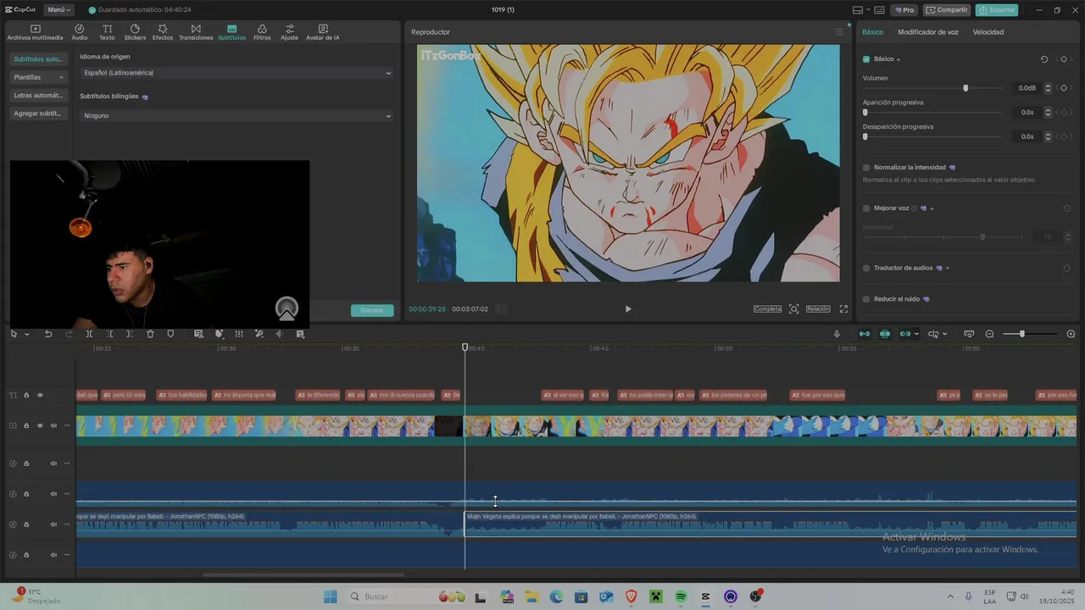Delete the selected clip

coord(150,335)
